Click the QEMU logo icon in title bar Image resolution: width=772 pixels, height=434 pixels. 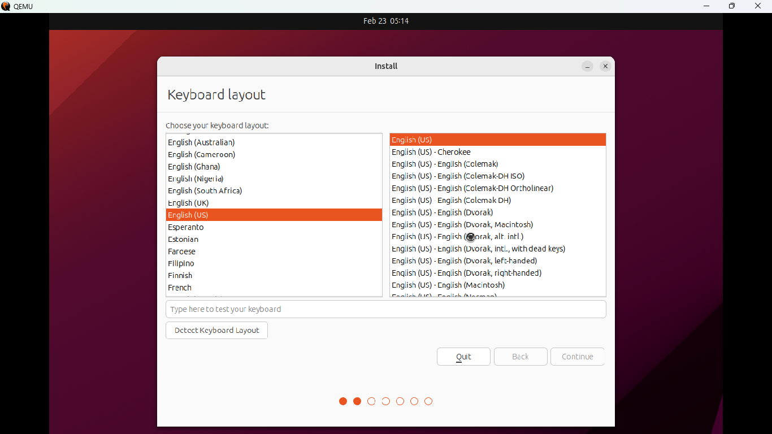point(6,6)
